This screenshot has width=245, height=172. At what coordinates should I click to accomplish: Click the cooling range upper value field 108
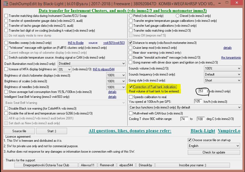(201, 119)
